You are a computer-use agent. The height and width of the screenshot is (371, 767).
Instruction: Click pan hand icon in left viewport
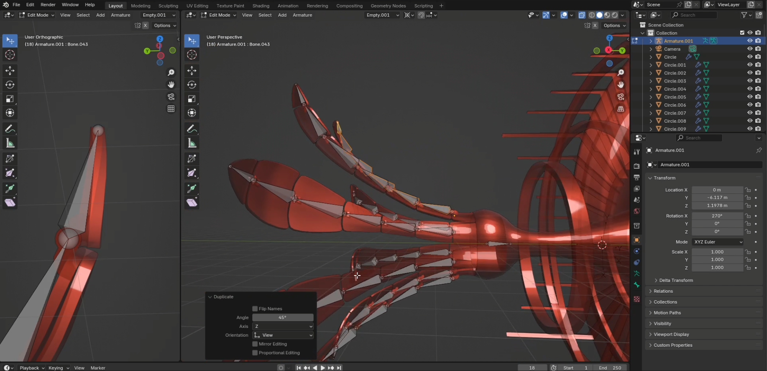point(171,85)
